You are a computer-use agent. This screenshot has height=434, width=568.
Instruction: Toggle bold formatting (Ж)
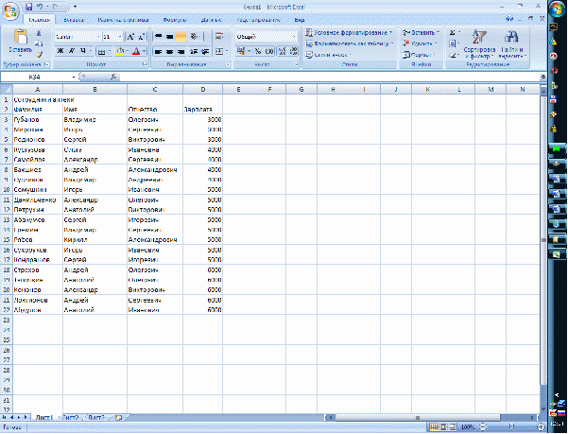click(x=60, y=51)
